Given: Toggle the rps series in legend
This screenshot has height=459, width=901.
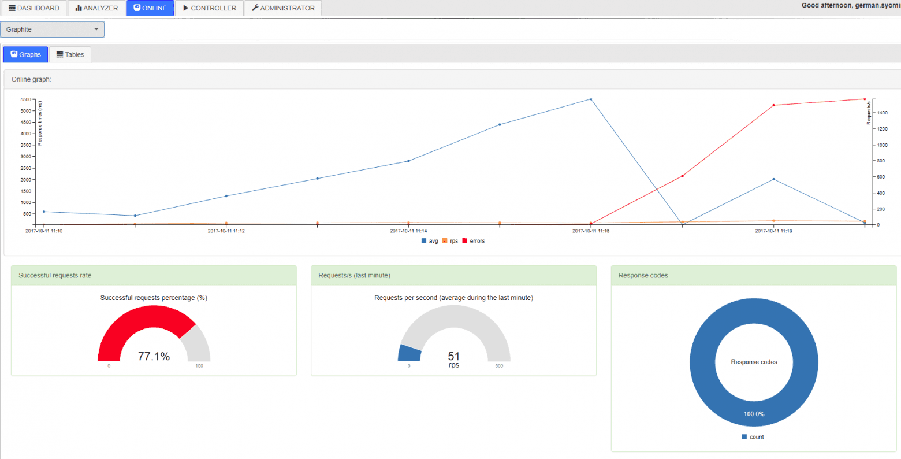Looking at the screenshot, I should tap(450, 241).
